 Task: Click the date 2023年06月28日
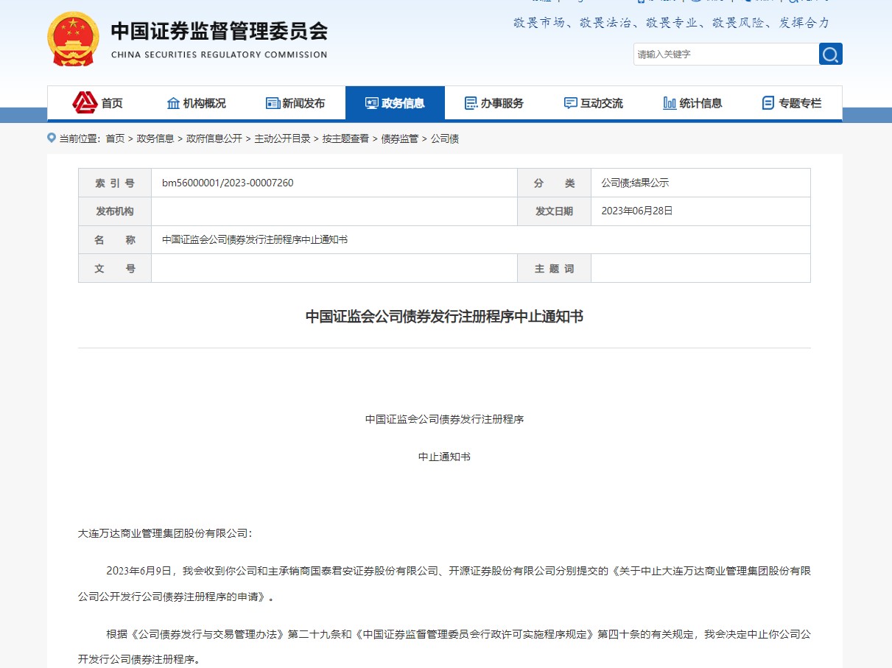637,211
